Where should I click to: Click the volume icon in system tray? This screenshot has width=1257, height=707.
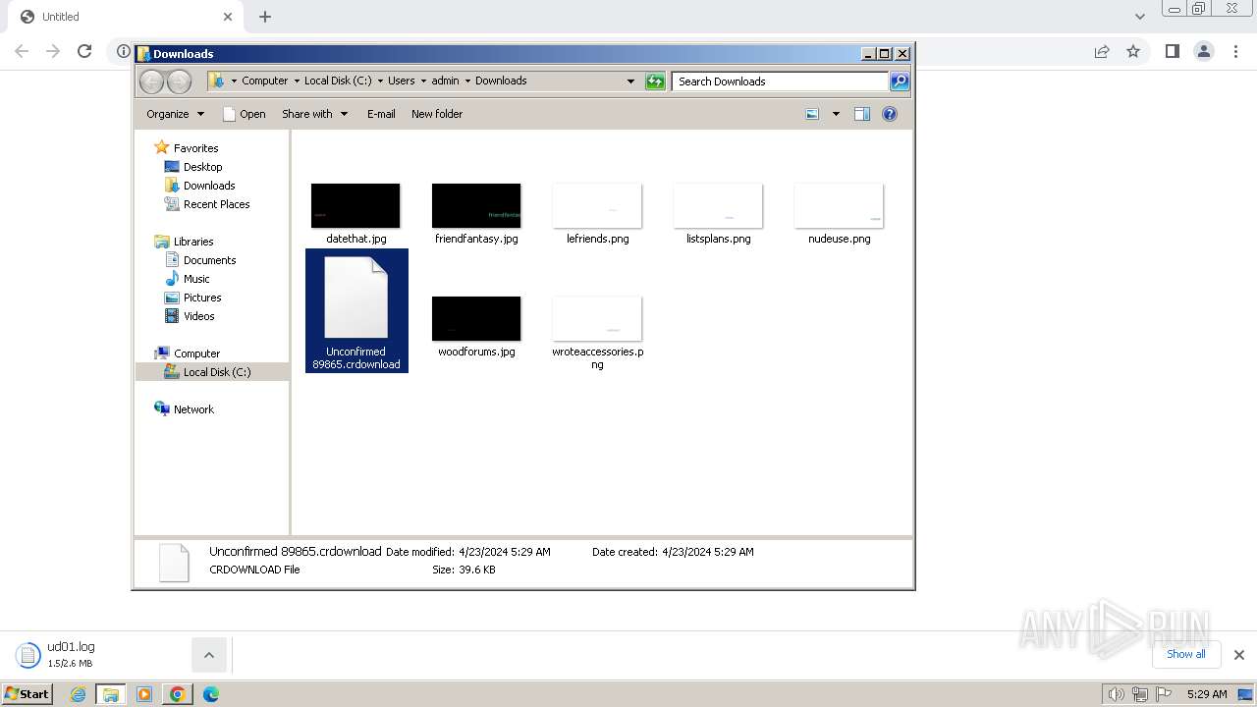coord(1117,694)
